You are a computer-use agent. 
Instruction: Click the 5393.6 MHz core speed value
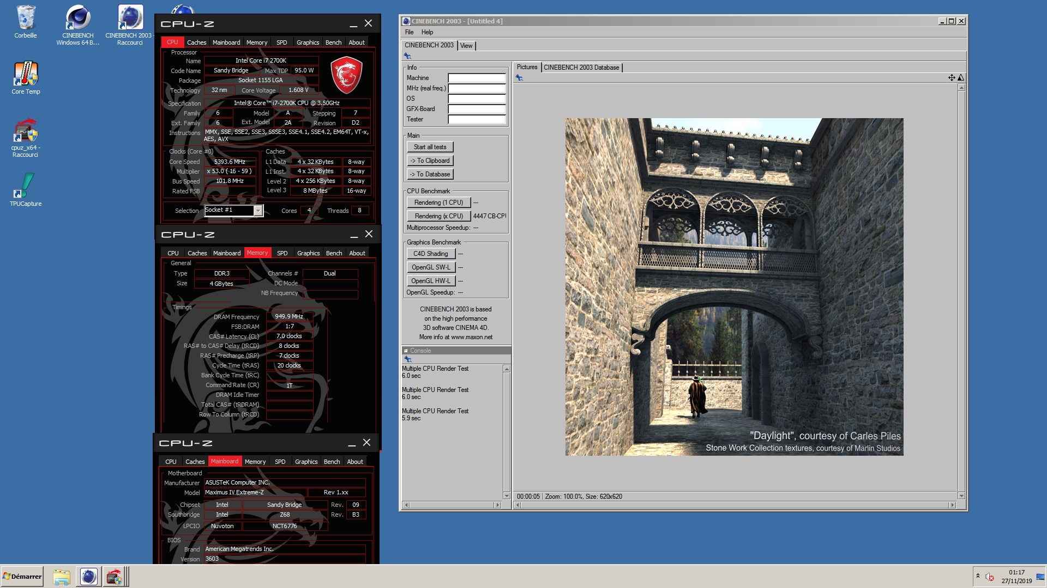(x=230, y=162)
